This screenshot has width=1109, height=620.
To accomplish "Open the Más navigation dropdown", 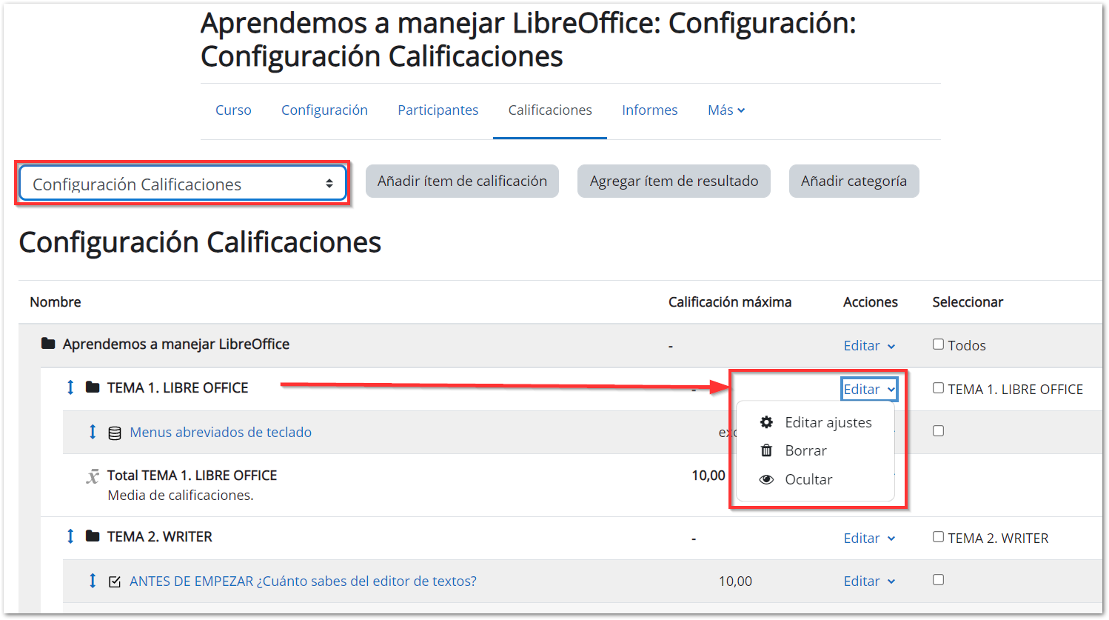I will click(726, 110).
